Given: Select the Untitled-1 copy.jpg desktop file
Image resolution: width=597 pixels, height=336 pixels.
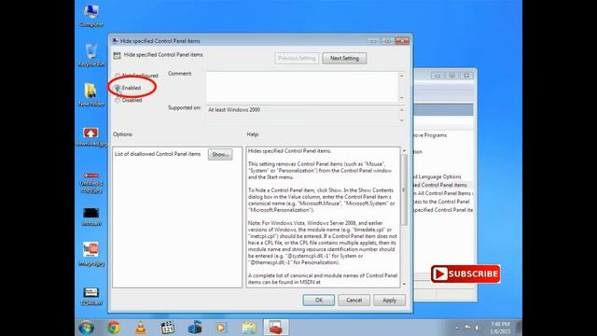Looking at the screenshot, I should point(91,182).
